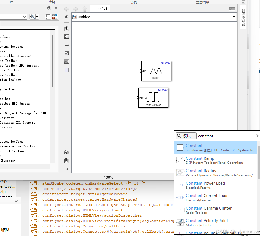The image size is (260, 236).
Task: Click the codertarget.target.setTargetHardware text
Action: 85,194
